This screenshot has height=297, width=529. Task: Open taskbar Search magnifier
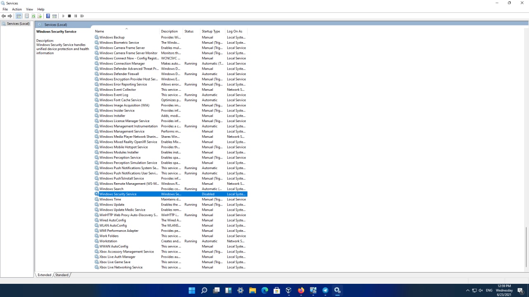pos(204,290)
